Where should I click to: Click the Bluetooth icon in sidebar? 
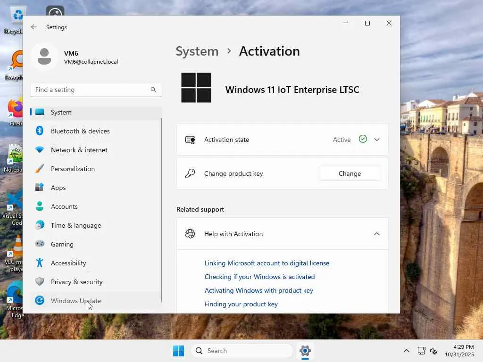point(40,131)
